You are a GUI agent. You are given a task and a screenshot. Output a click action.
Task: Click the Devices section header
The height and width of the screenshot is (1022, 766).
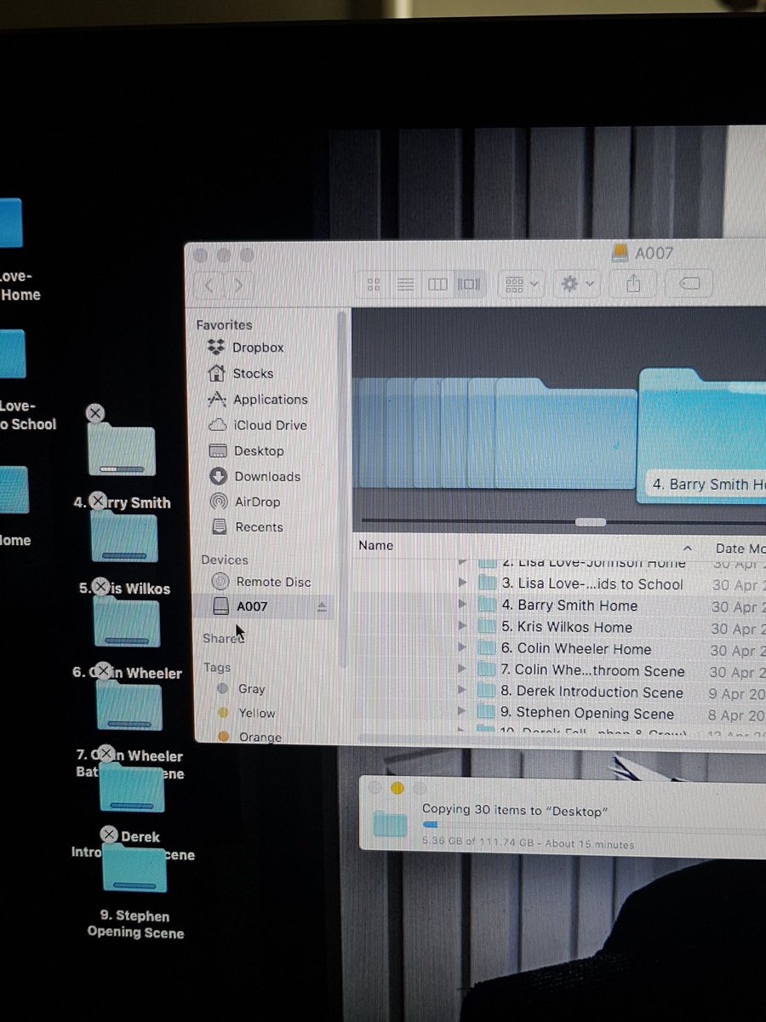click(225, 560)
